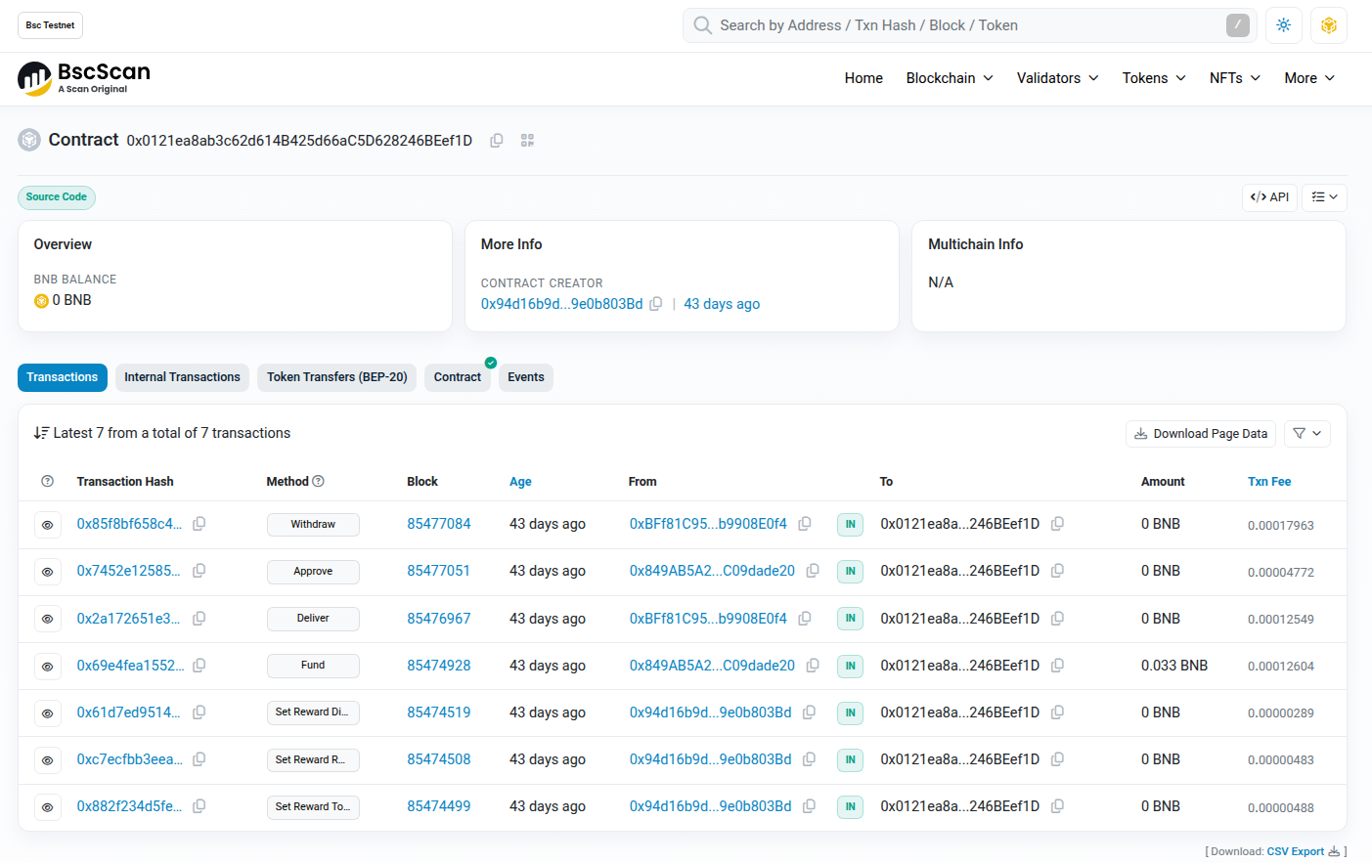Open block 85477084
1372x863 pixels.
439,524
